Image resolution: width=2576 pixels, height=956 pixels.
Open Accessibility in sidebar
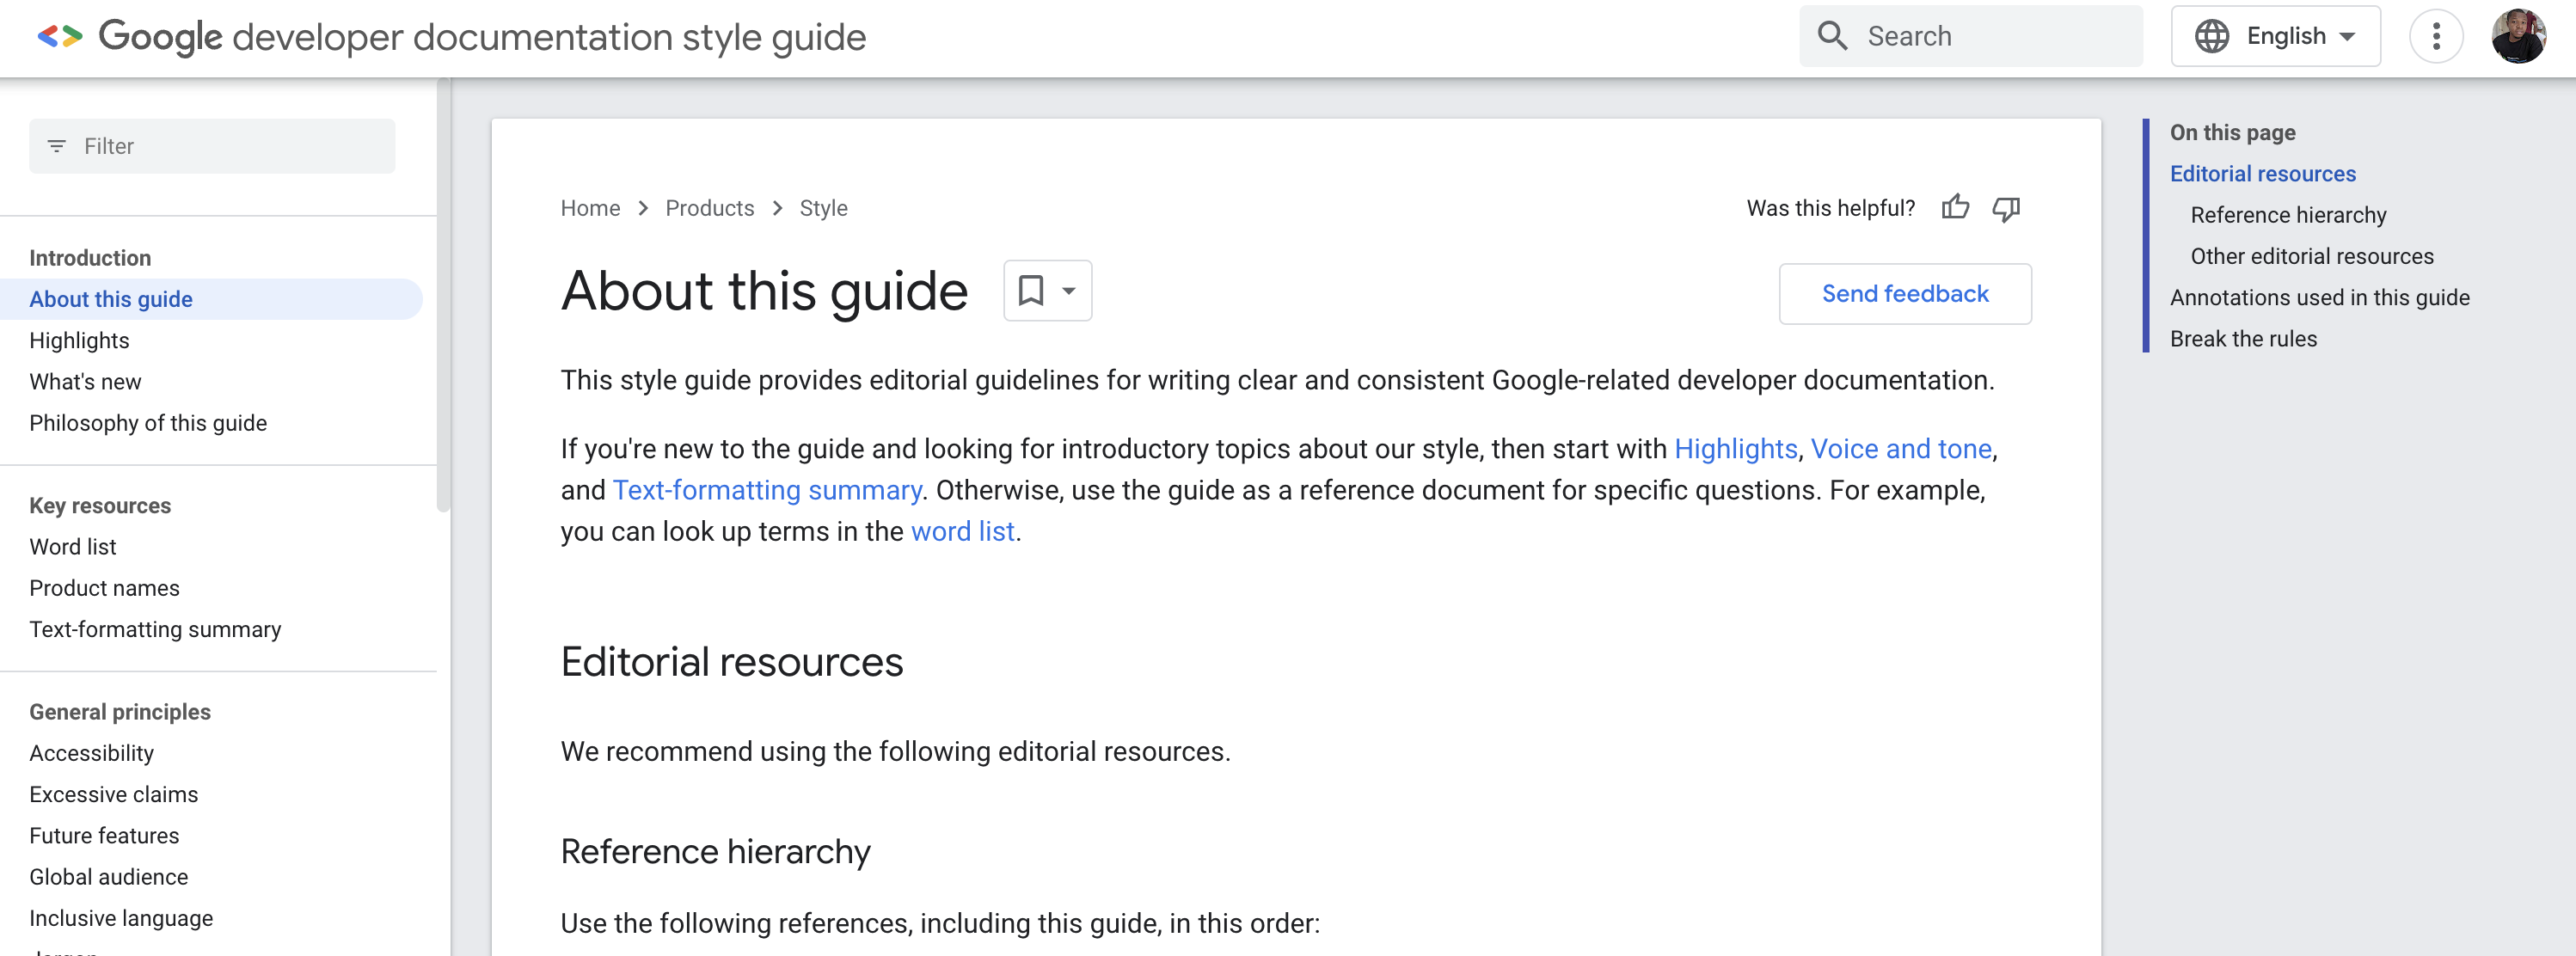pyautogui.click(x=91, y=753)
